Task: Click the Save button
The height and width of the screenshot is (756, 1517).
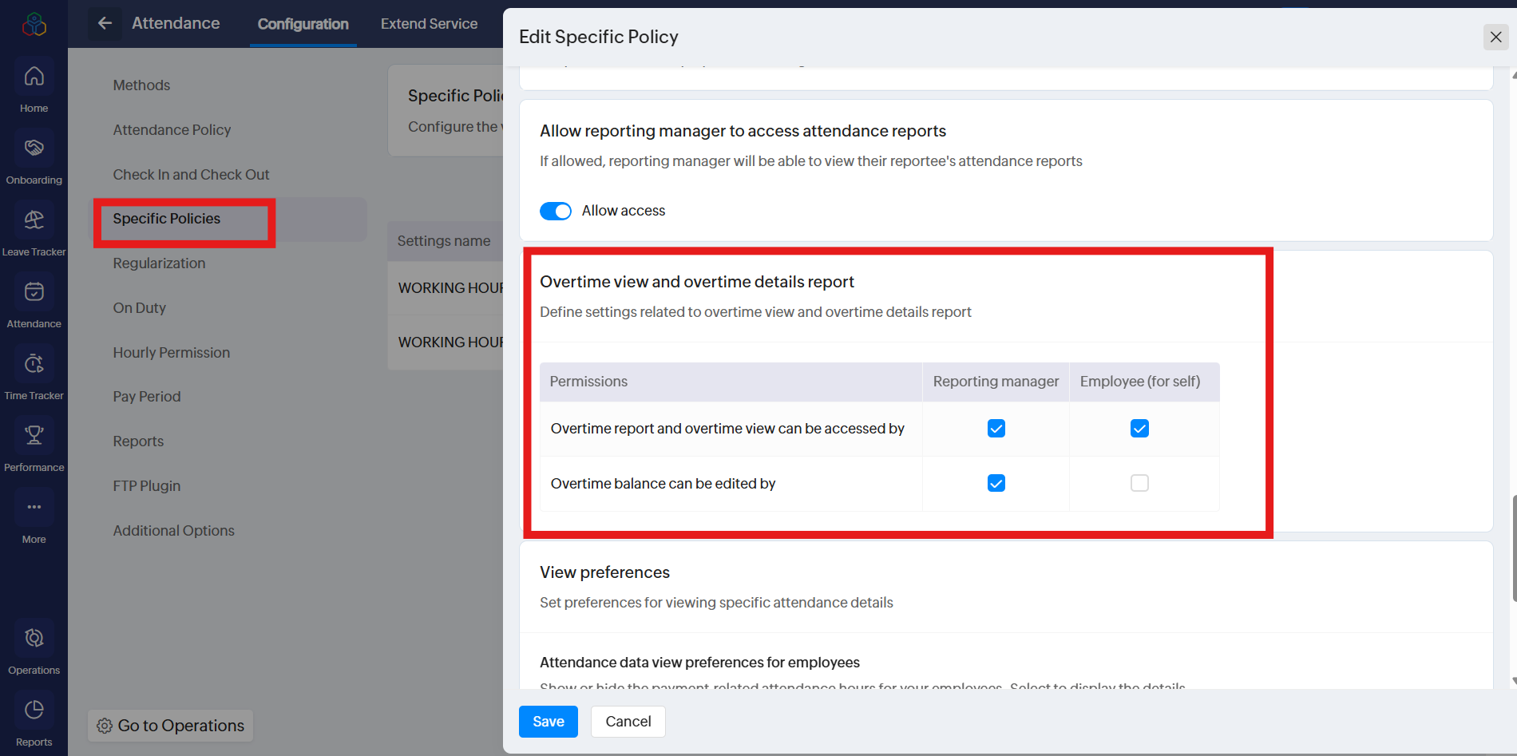Action: pos(548,722)
